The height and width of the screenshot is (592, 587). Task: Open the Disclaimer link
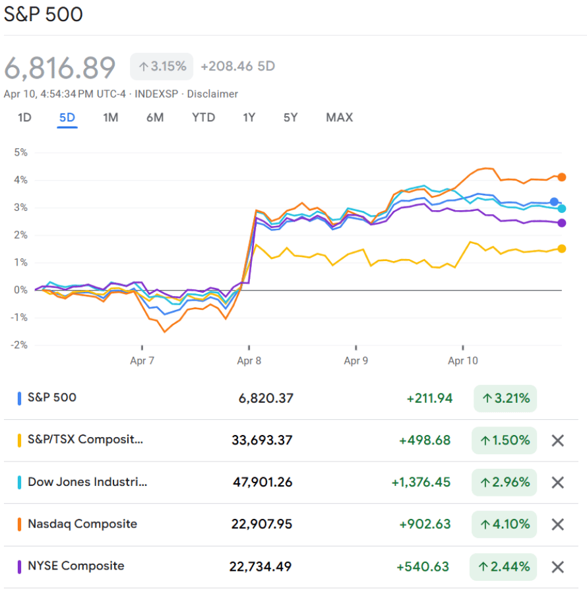(x=212, y=94)
